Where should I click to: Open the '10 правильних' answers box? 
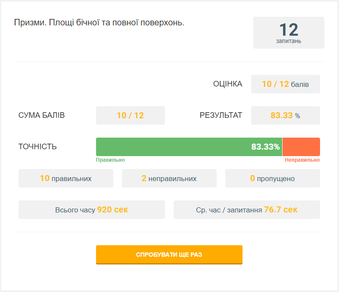tap(66, 178)
